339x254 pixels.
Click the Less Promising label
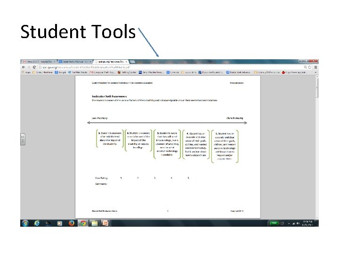99,118
